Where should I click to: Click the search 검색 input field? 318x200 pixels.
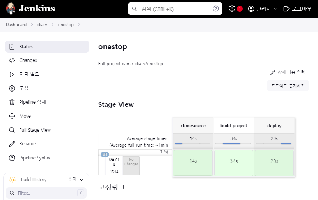coord(175,9)
